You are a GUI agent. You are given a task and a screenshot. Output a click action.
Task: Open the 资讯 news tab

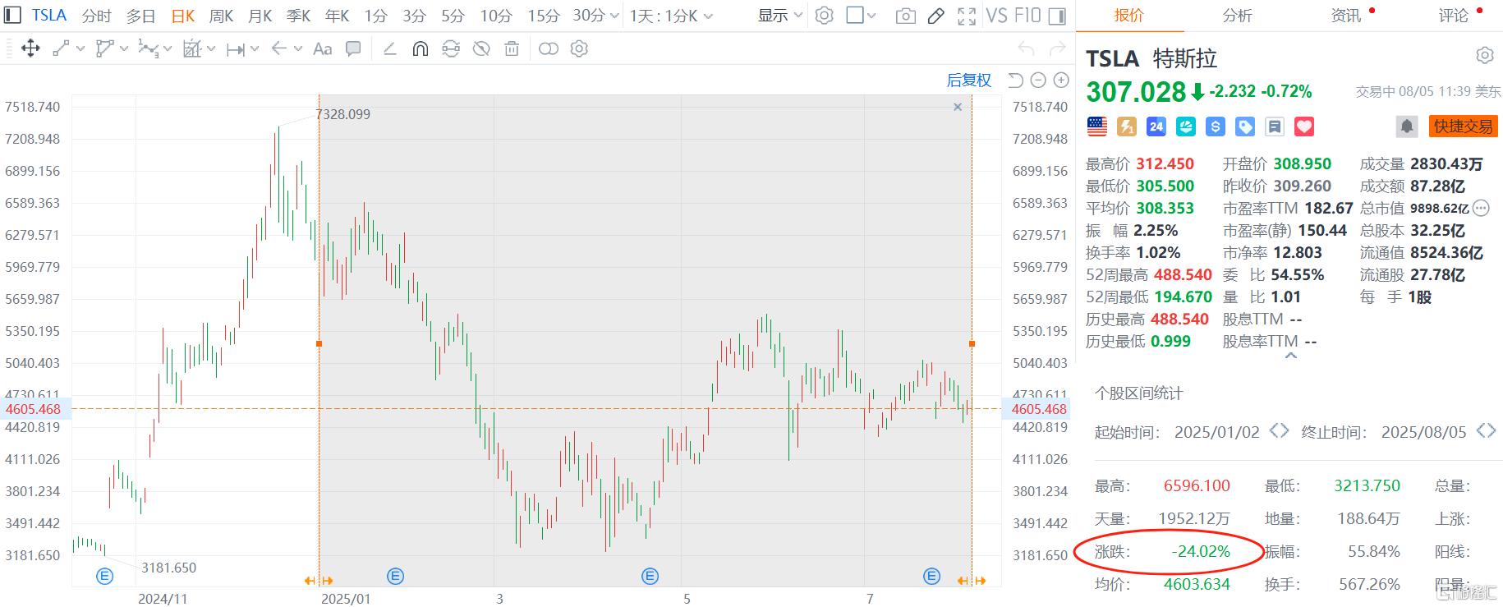point(1345,16)
